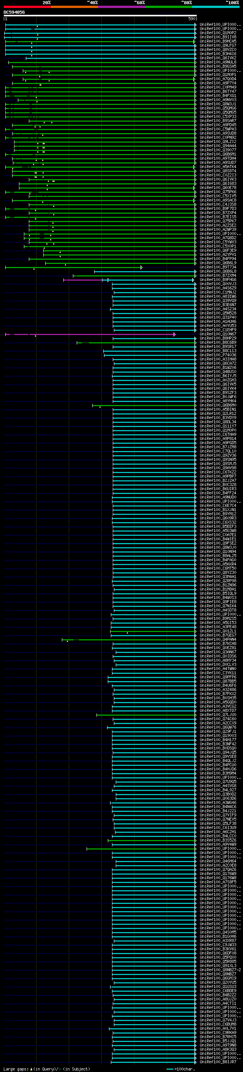This screenshot has width=243, height=1072.
Task: Click the UniRef100_A5BIN1 label
Action: click(218, 409)
